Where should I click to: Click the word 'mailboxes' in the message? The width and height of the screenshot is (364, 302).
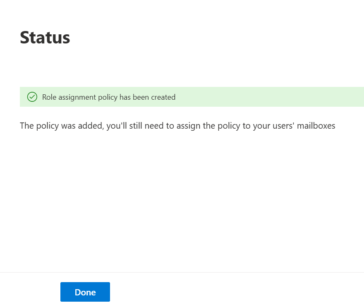316,126
